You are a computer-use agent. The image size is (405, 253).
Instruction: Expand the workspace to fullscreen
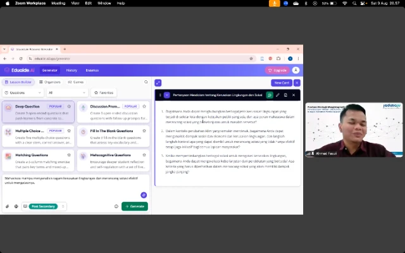(x=158, y=83)
